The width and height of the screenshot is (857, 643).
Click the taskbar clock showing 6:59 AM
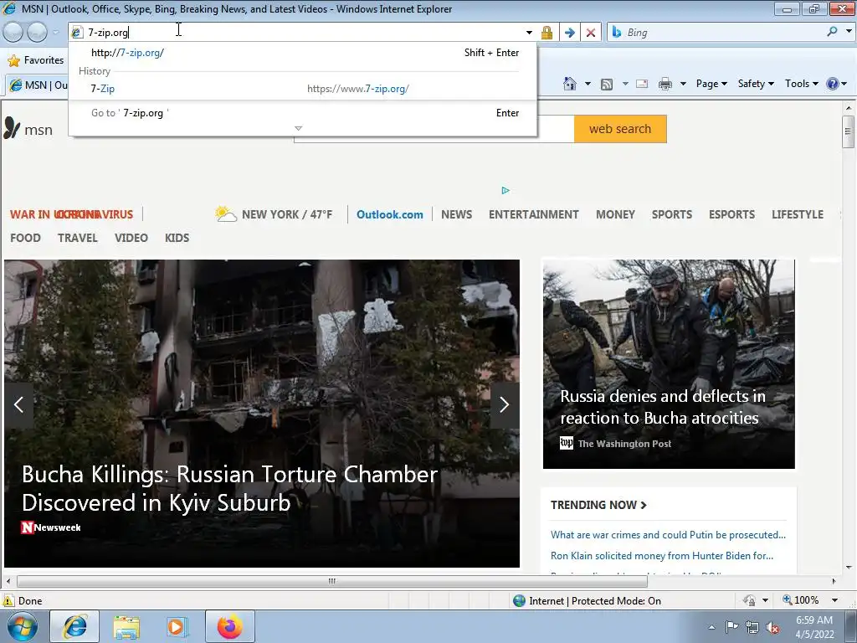pyautogui.click(x=814, y=626)
